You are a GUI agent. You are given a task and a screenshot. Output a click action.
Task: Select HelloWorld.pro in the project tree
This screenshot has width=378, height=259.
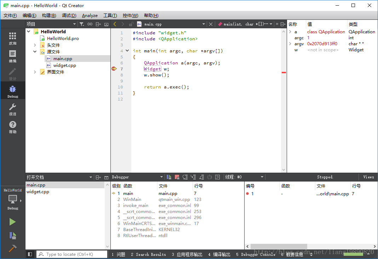(x=63, y=38)
